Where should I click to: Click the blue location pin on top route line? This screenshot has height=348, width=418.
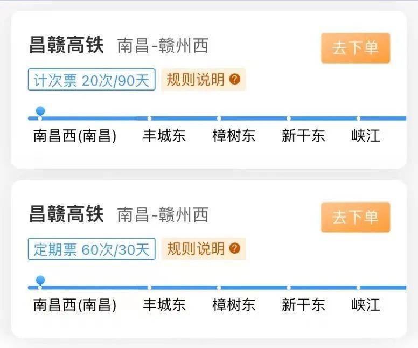coord(40,112)
